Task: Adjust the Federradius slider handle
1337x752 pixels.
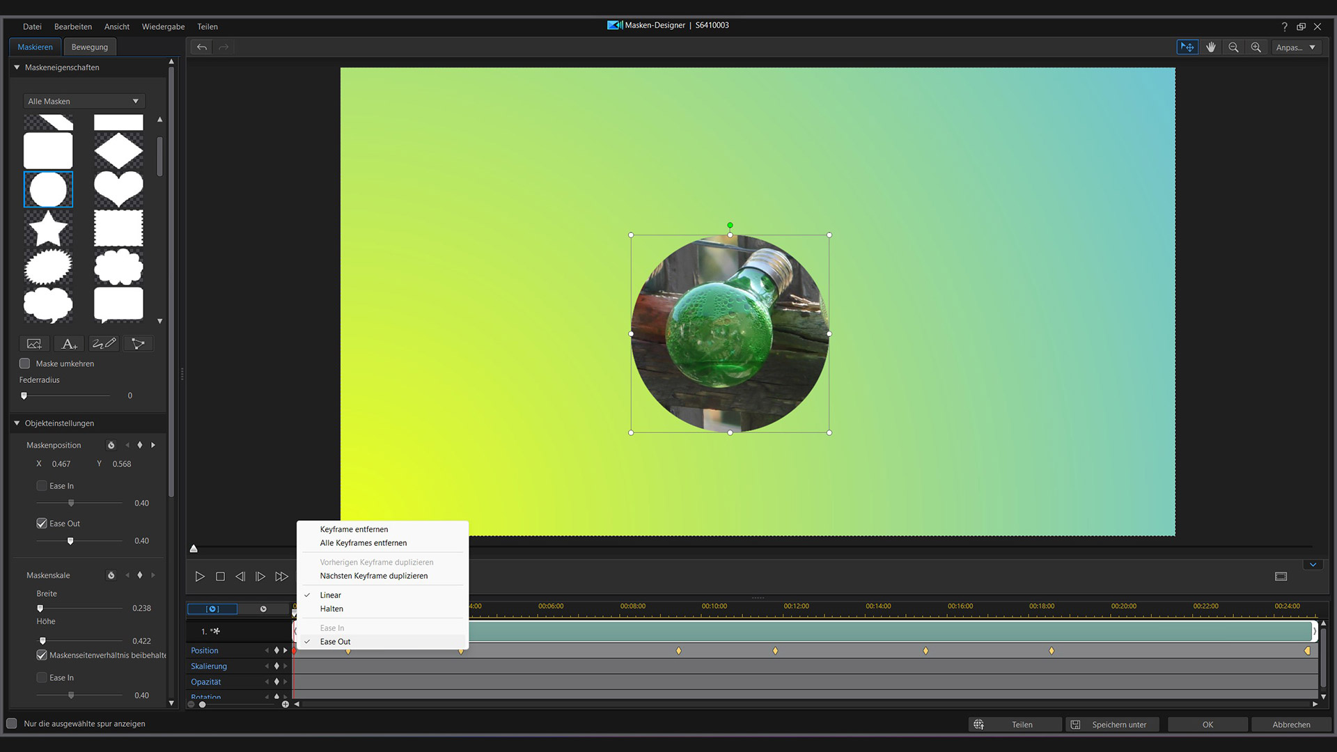Action: (x=24, y=395)
